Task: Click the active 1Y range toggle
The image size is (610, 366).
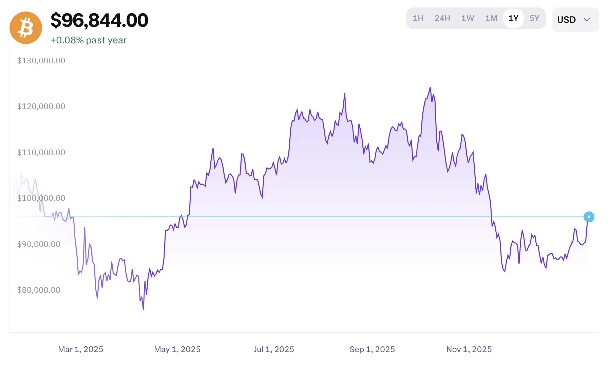Action: (513, 18)
